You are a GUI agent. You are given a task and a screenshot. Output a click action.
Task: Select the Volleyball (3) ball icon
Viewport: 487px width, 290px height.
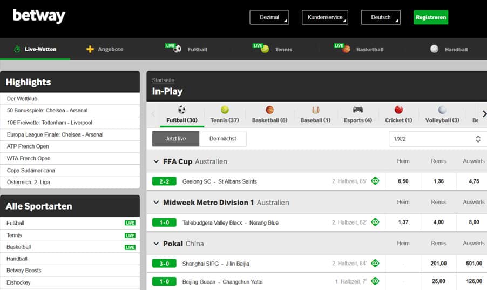[x=442, y=110]
